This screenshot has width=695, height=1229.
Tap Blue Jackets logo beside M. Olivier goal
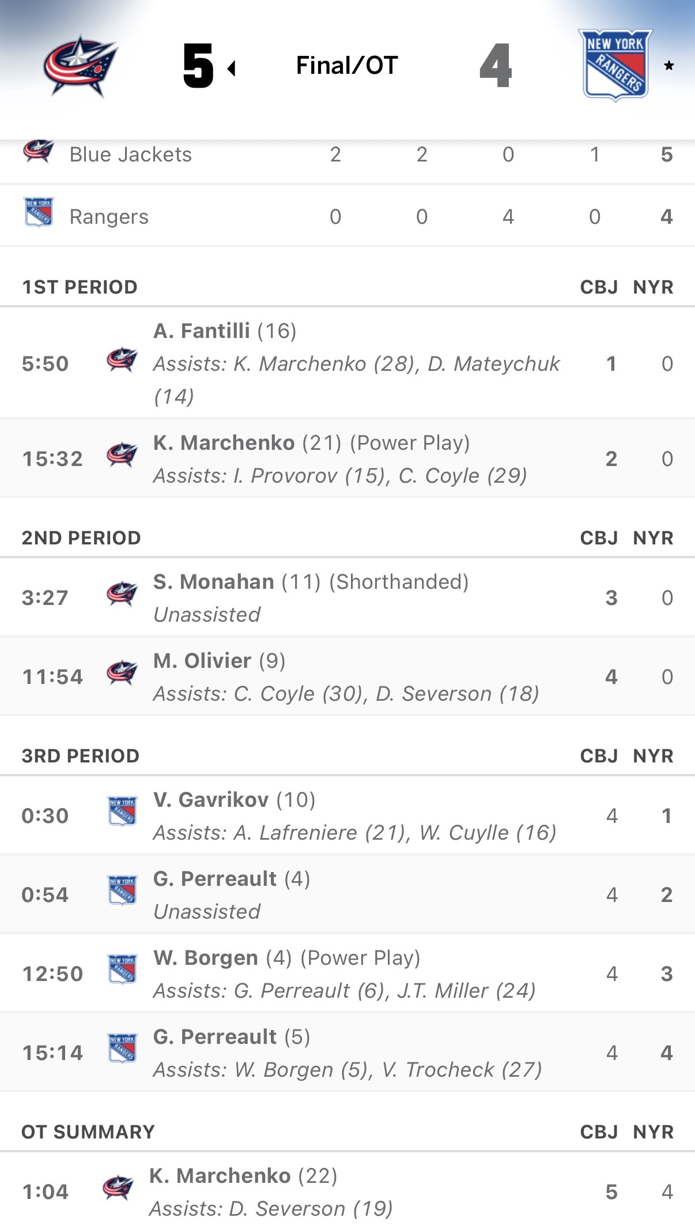[122, 673]
